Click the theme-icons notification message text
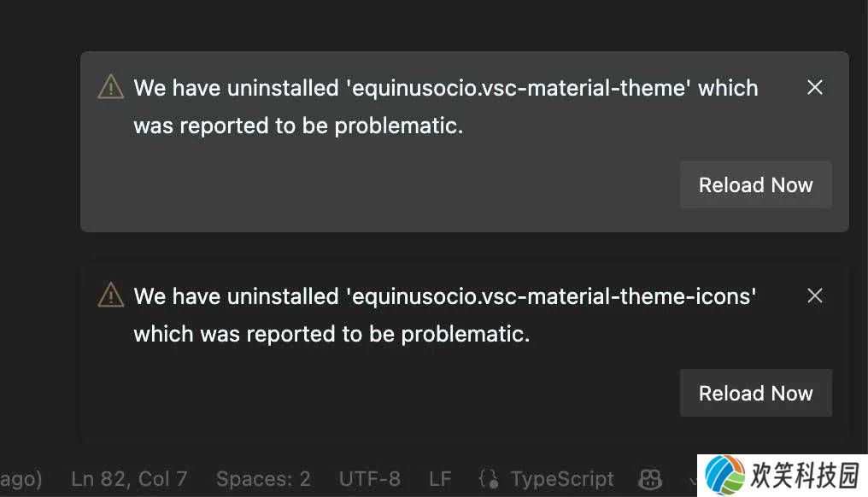868x497 pixels. (445, 315)
